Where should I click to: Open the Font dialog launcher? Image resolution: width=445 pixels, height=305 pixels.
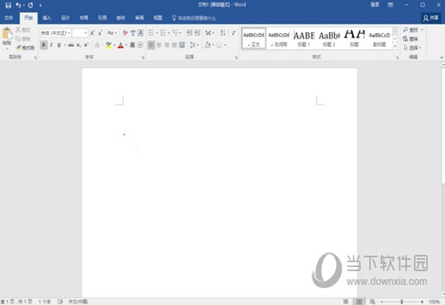pyautogui.click(x=143, y=57)
